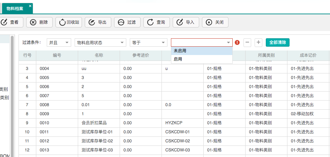
Task: Click the 查看 view toolbar button
Action: click(10, 22)
